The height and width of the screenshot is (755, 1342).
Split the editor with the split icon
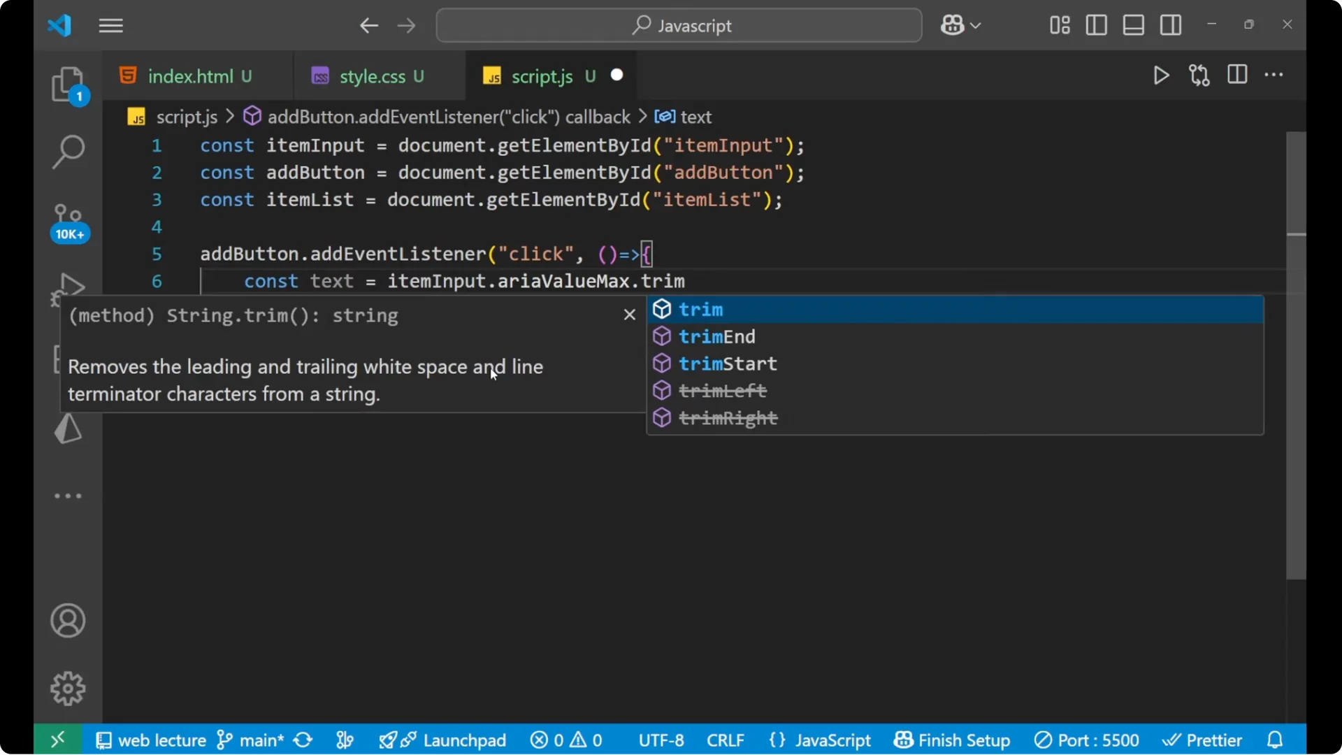pyautogui.click(x=1237, y=75)
